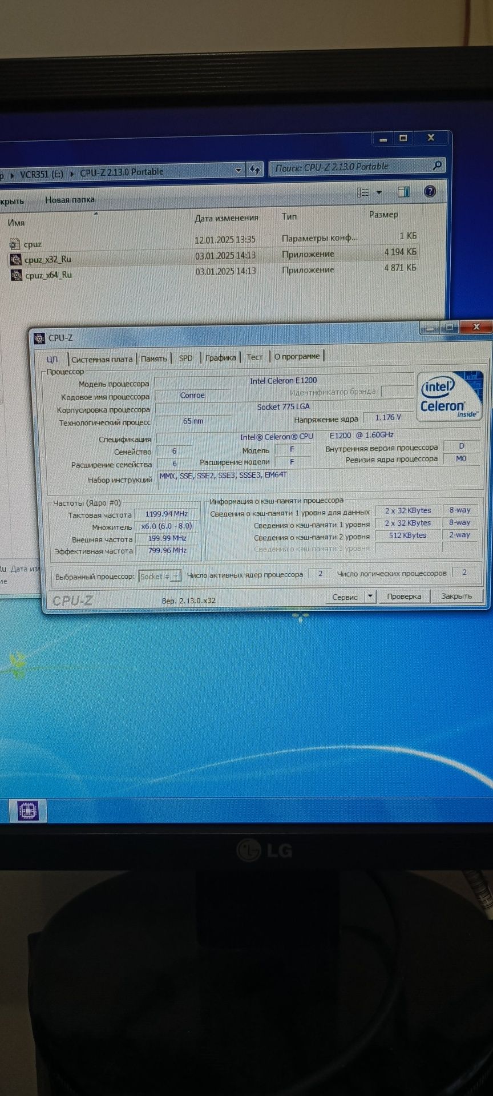493x1096 pixels.
Task: Click the Сервис button
Action: (345, 597)
